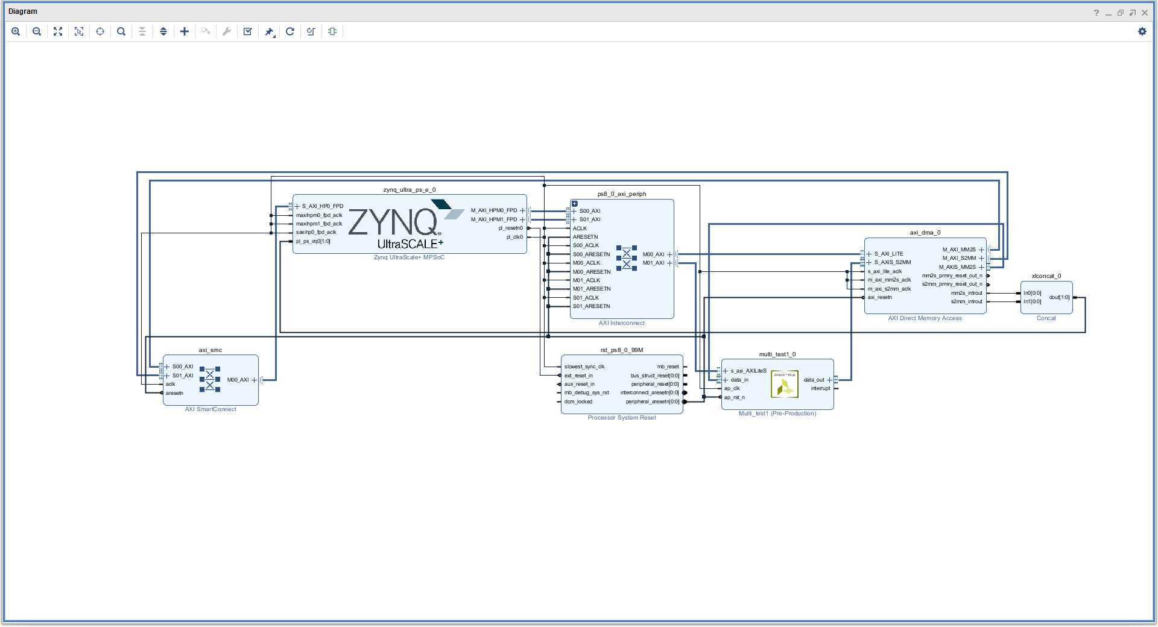Click the xlconcat_0 block name
The height and width of the screenshot is (627, 1158).
[1046, 276]
